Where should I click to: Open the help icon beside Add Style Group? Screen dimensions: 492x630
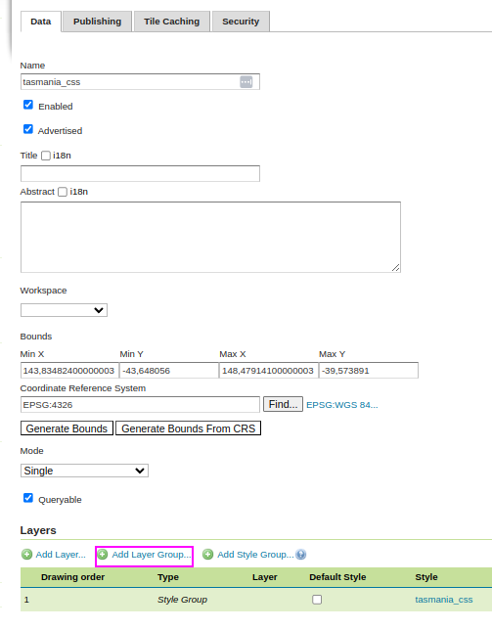(301, 555)
